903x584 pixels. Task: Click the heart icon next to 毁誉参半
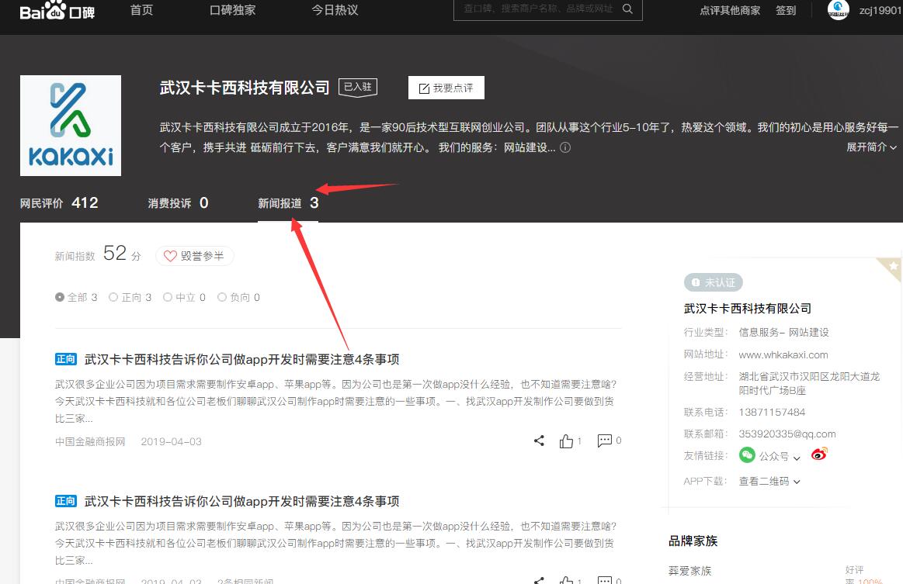[x=170, y=256]
